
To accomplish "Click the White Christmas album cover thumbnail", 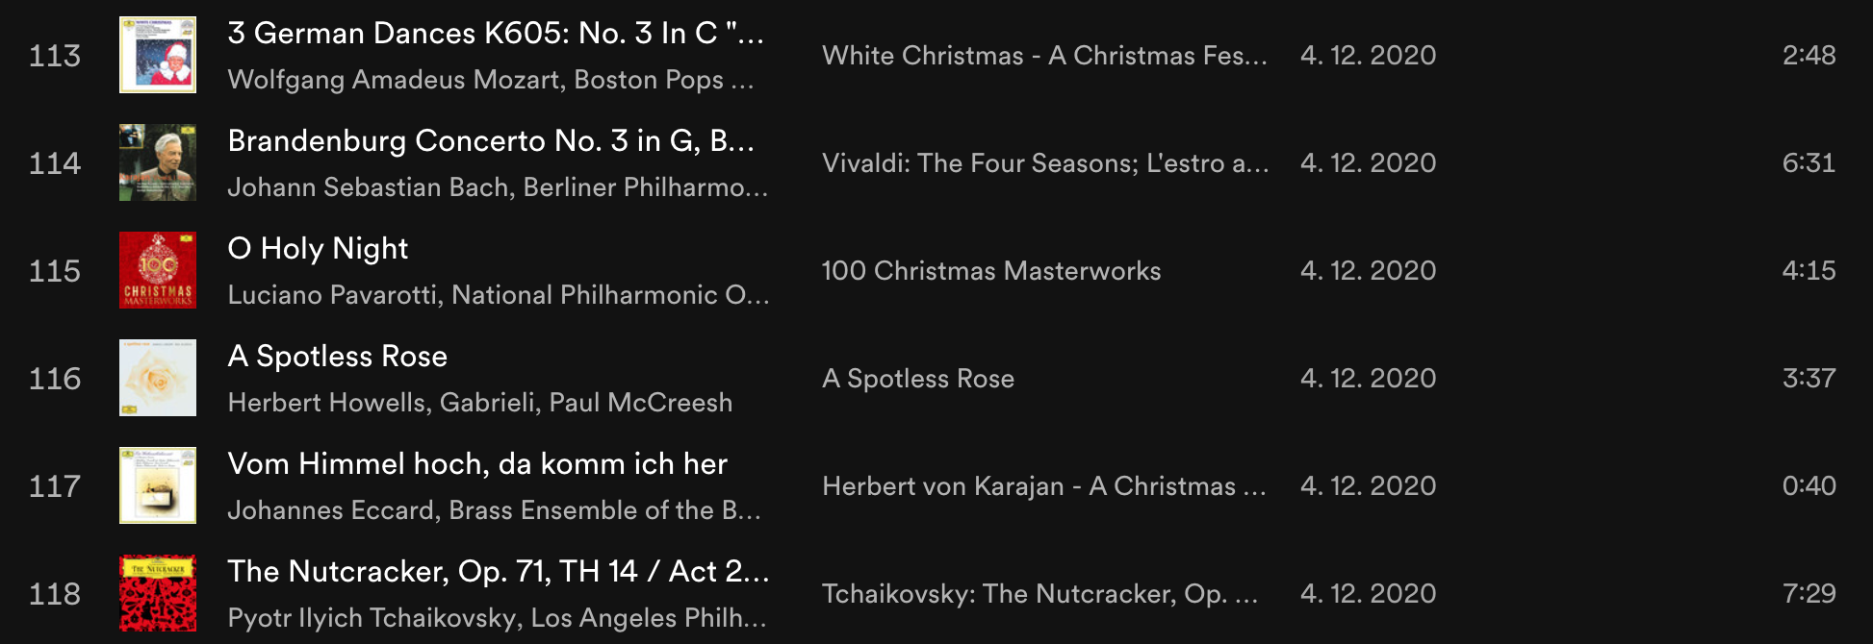I will (158, 55).
